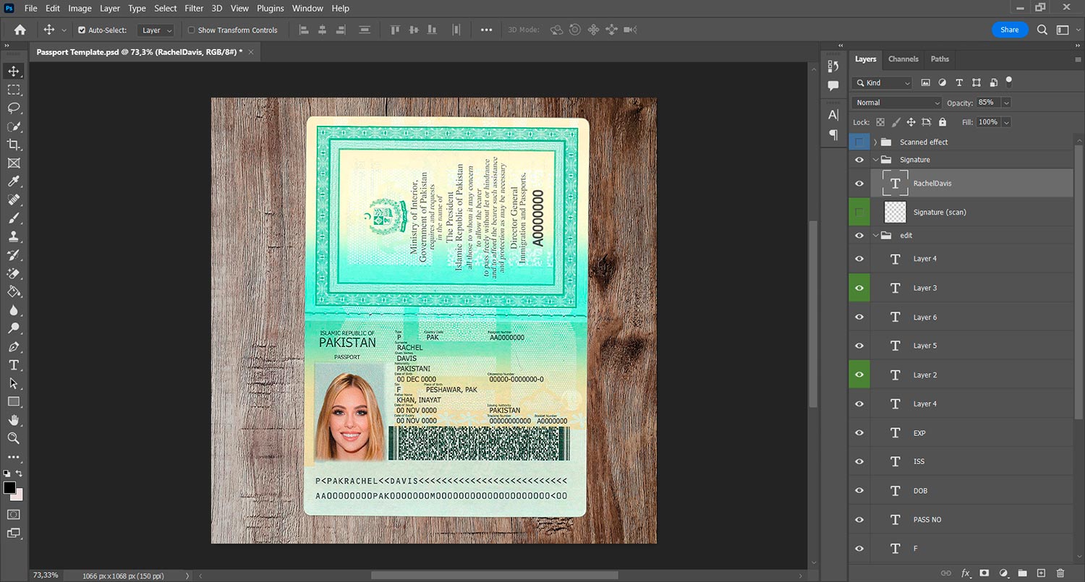Choose the Horizontal Type tool
This screenshot has width=1085, height=582.
point(14,365)
